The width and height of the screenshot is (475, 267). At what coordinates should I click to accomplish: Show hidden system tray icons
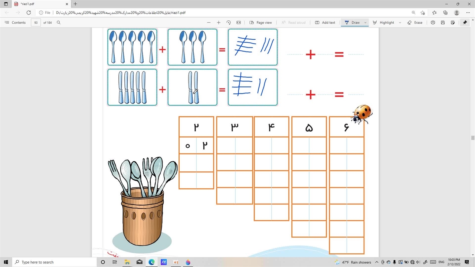377,262
